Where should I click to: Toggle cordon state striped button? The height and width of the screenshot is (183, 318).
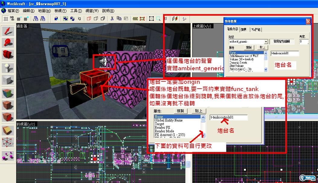[135, 19]
